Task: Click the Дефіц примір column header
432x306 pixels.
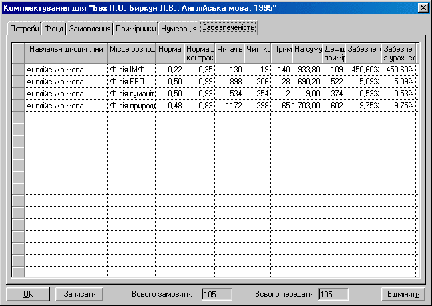Action: [x=333, y=53]
